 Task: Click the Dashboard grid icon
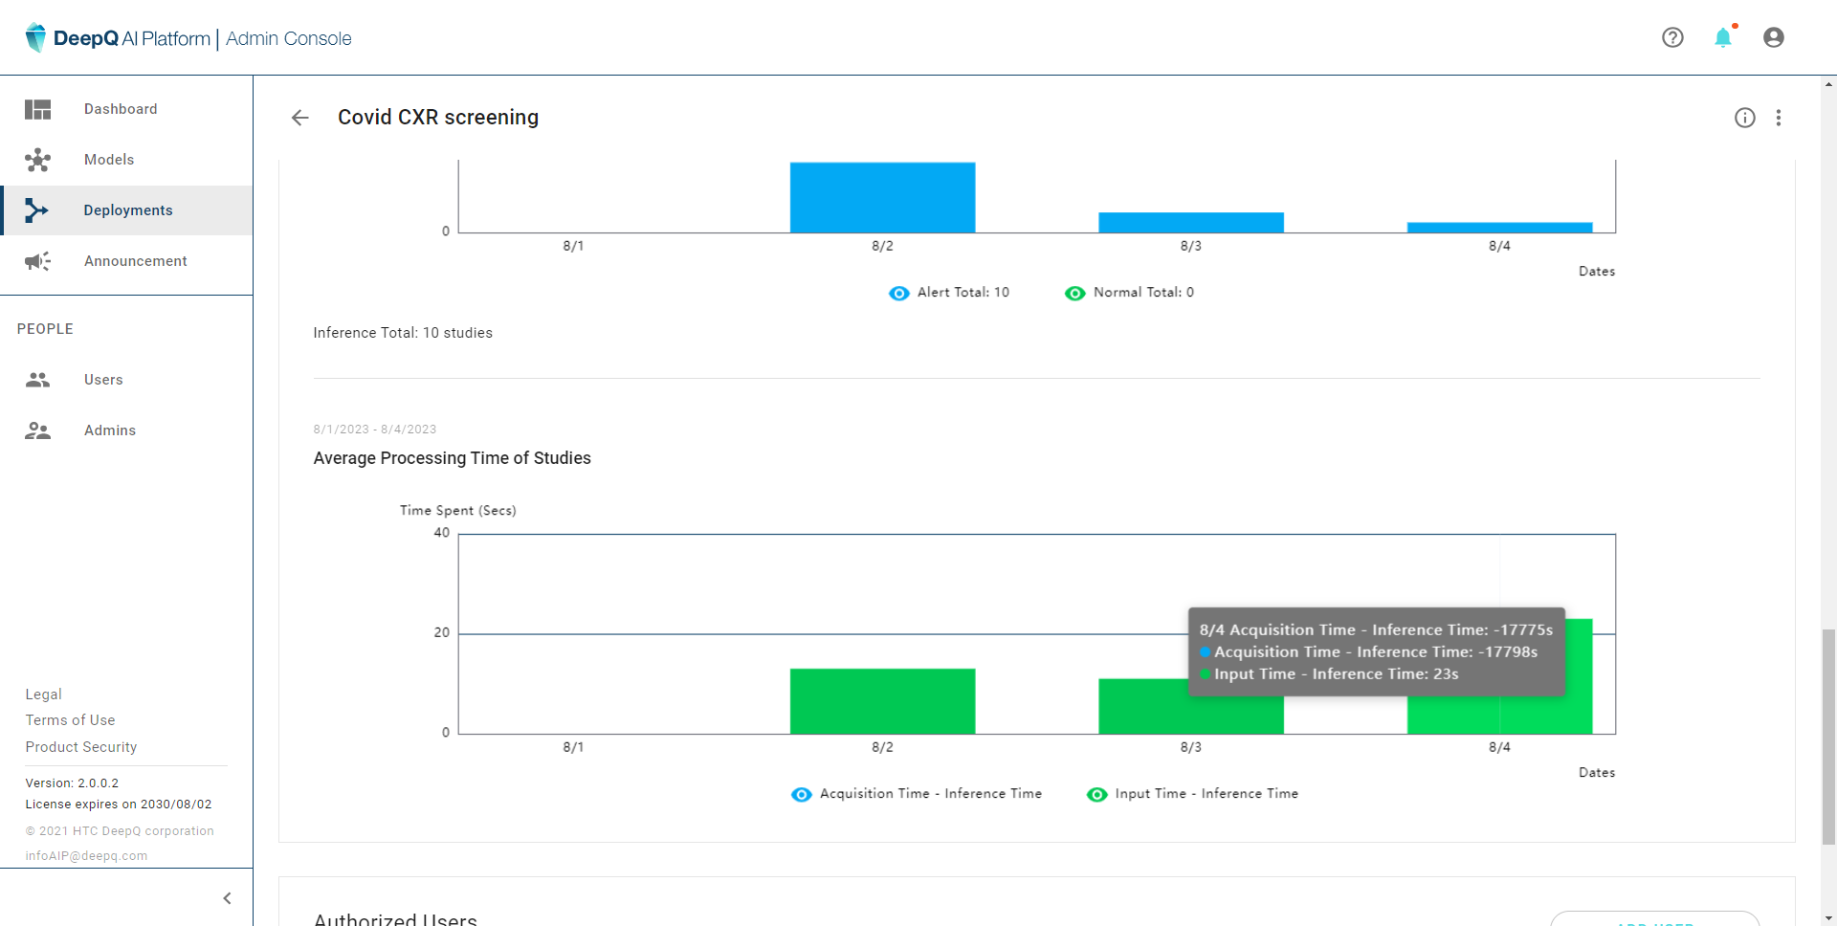coord(38,109)
